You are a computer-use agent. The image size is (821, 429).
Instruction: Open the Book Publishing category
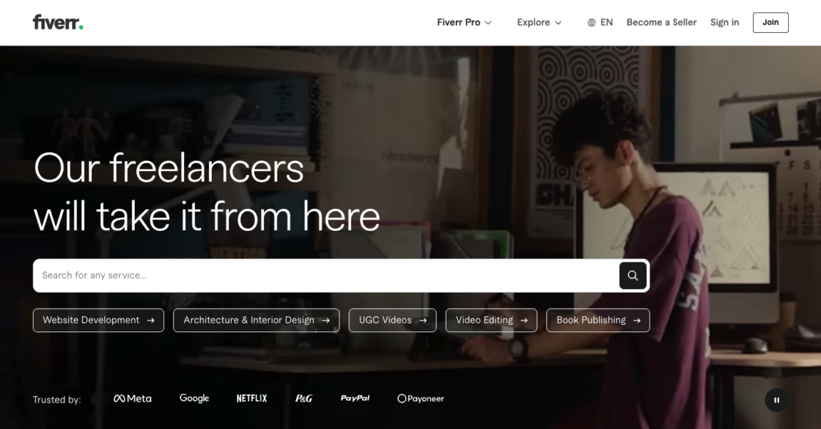[597, 320]
